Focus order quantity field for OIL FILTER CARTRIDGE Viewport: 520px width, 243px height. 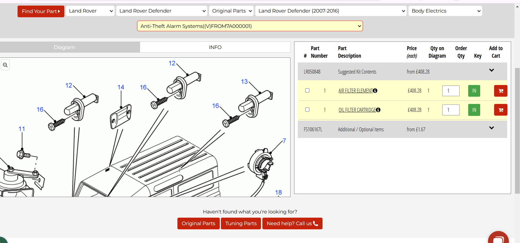click(x=451, y=110)
